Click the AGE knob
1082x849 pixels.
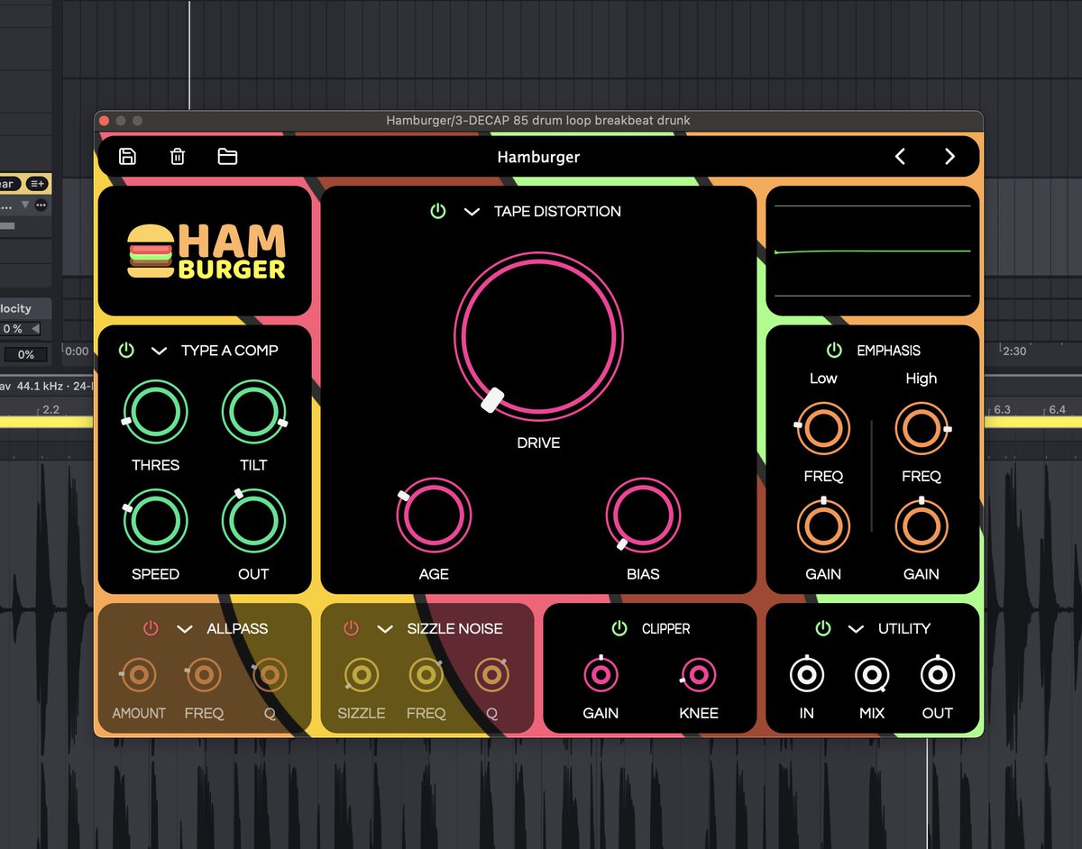click(434, 516)
